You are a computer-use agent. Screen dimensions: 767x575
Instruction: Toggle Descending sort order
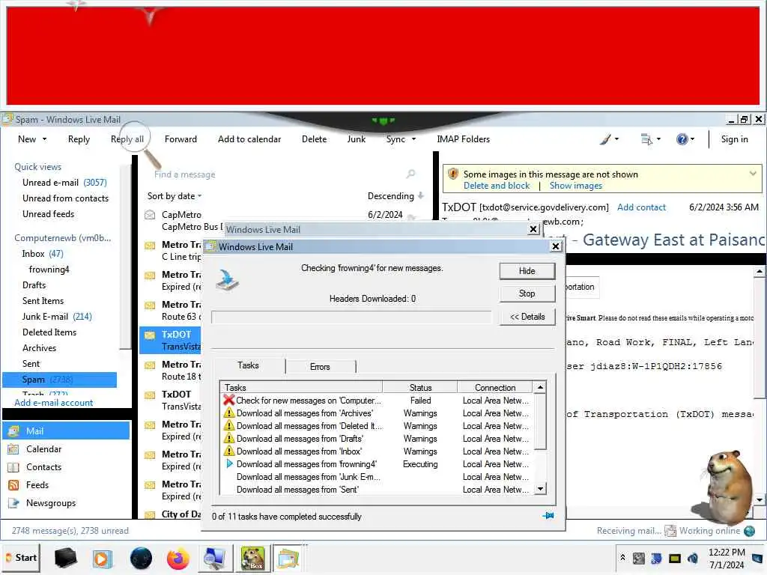click(x=395, y=196)
